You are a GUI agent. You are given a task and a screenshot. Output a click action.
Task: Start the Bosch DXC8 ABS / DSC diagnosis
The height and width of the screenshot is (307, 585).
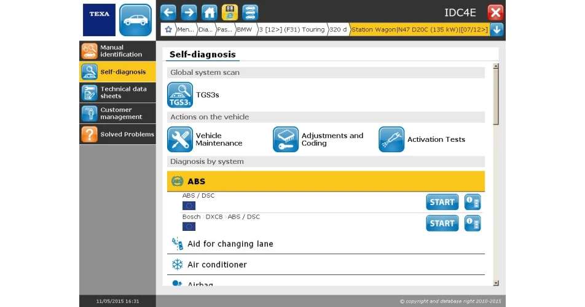pos(442,223)
